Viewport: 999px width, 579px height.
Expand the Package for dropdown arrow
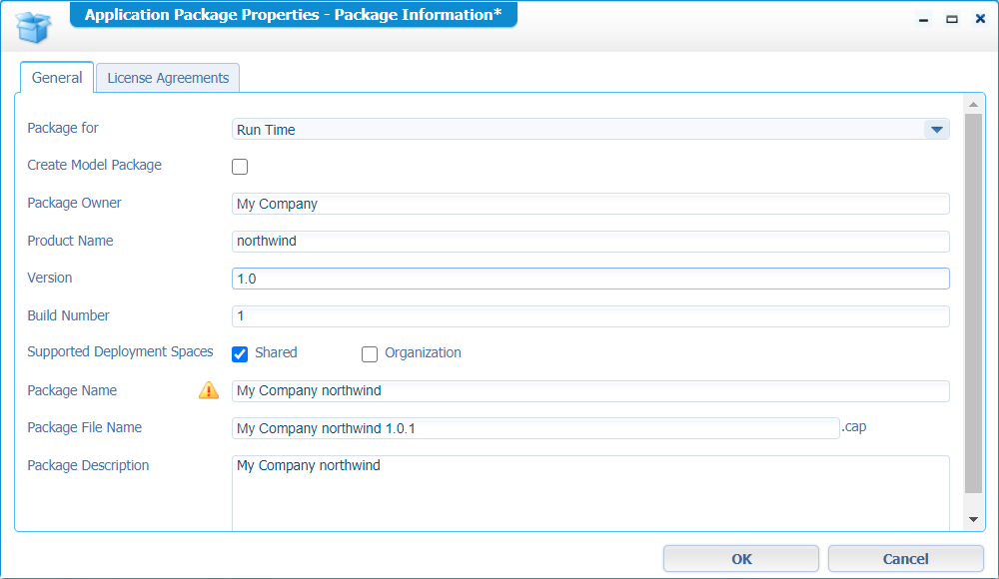tap(936, 129)
